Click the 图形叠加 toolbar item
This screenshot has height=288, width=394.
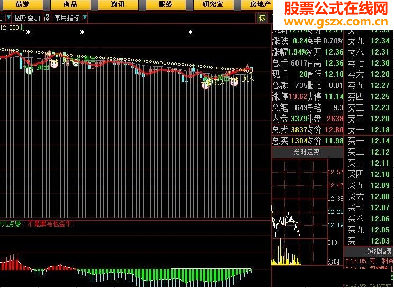tap(28, 18)
